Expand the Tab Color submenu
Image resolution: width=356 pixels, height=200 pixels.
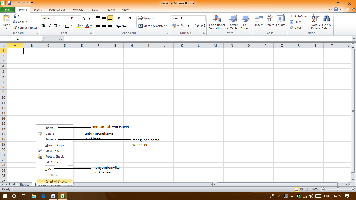pos(51,162)
